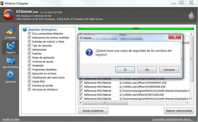Select the Q:\140061.esn\Office14\WINWORD.EXE entry
Viewport: 198px width, 122px height.
(x=143, y=87)
